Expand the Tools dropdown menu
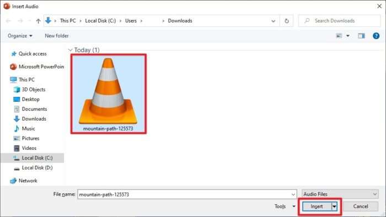Screen dimensions: 386x217 [x=285, y=207]
